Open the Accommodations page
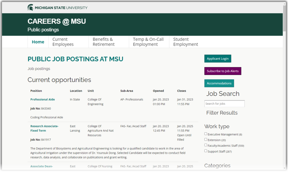Image resolution: width=288 pixels, height=172 pixels. coord(219,83)
